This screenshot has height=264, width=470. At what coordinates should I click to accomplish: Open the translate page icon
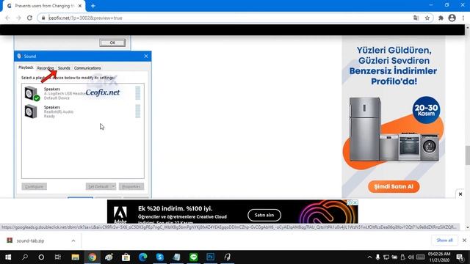click(416, 18)
